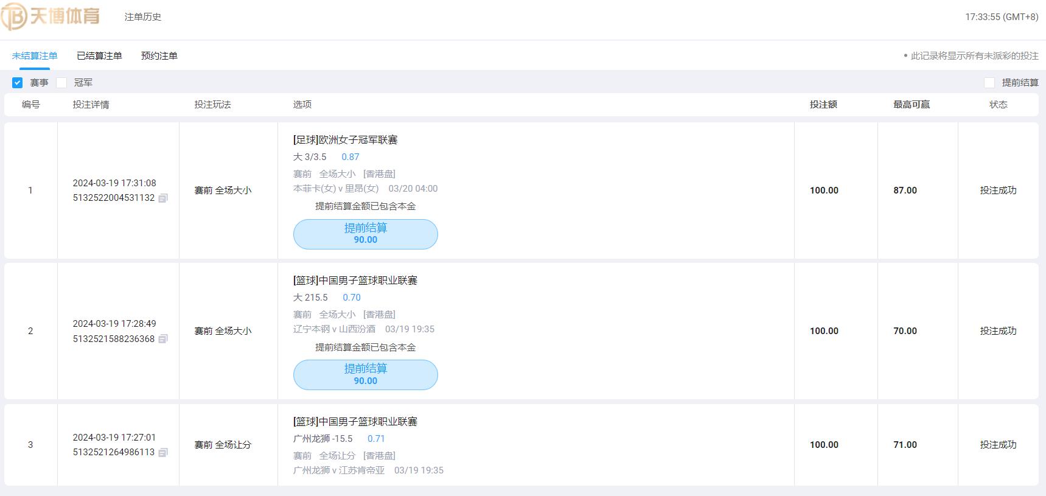Cash out the 辽宁本钢 v 山西汾酒 bet
This screenshot has width=1046, height=496.
coord(366,375)
